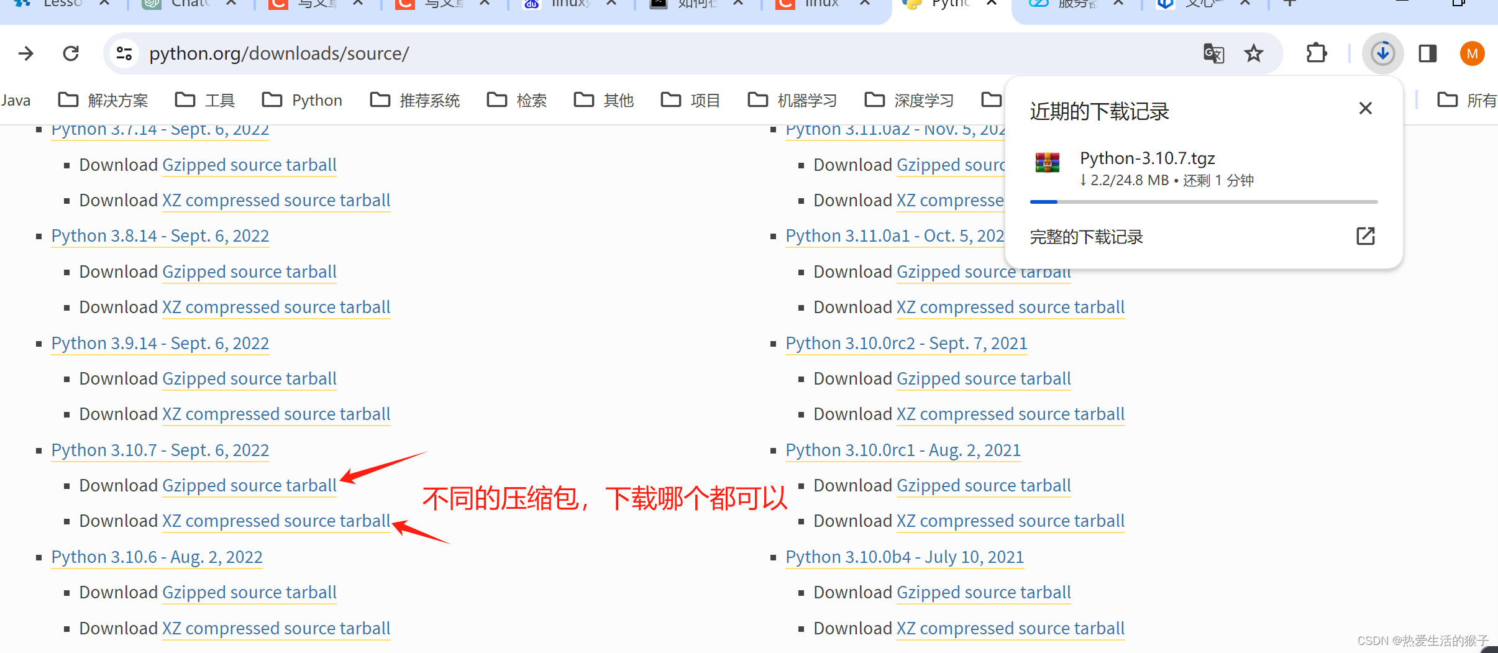Open the 工具 bookmark folder
This screenshot has width=1498, height=653.
[x=204, y=100]
